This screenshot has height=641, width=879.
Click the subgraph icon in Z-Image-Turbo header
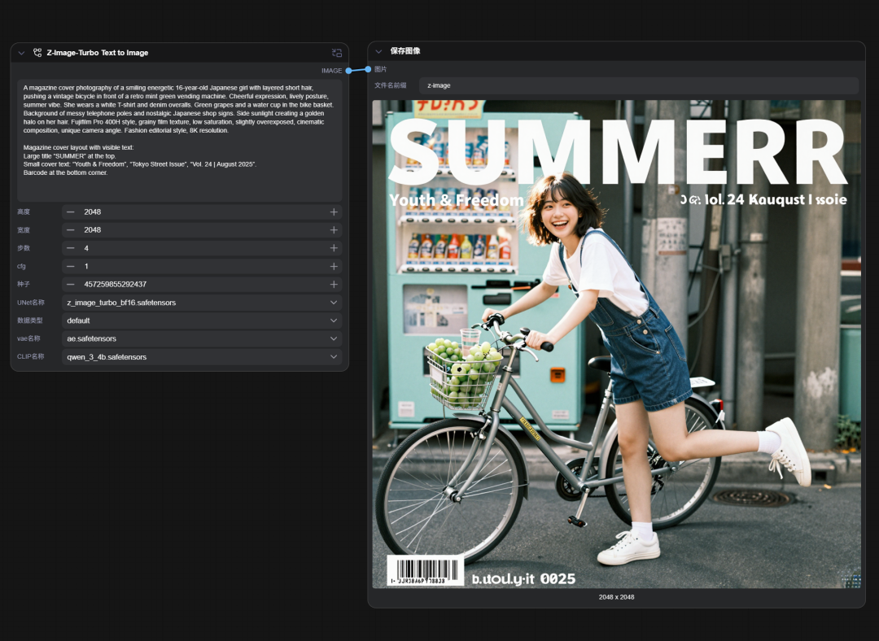coord(337,53)
